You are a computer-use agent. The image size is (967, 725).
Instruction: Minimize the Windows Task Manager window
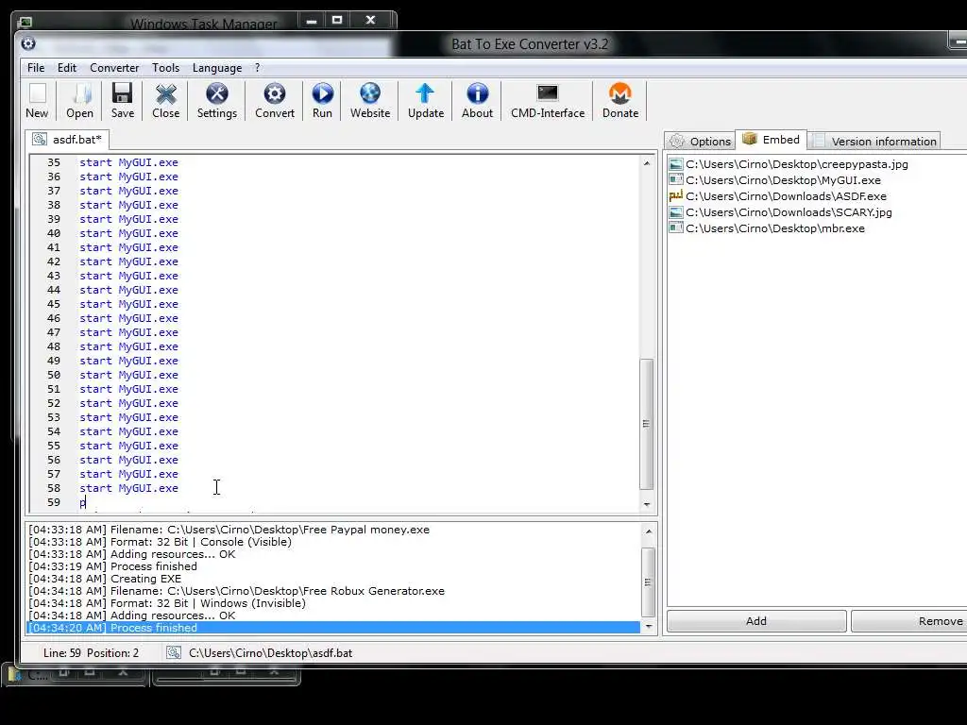pos(312,21)
